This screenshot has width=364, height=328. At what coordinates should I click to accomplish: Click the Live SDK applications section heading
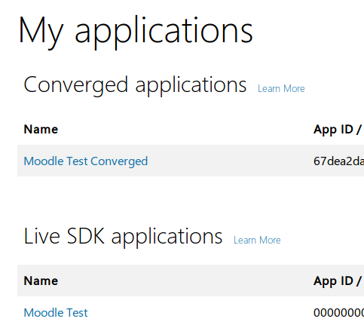[123, 237]
